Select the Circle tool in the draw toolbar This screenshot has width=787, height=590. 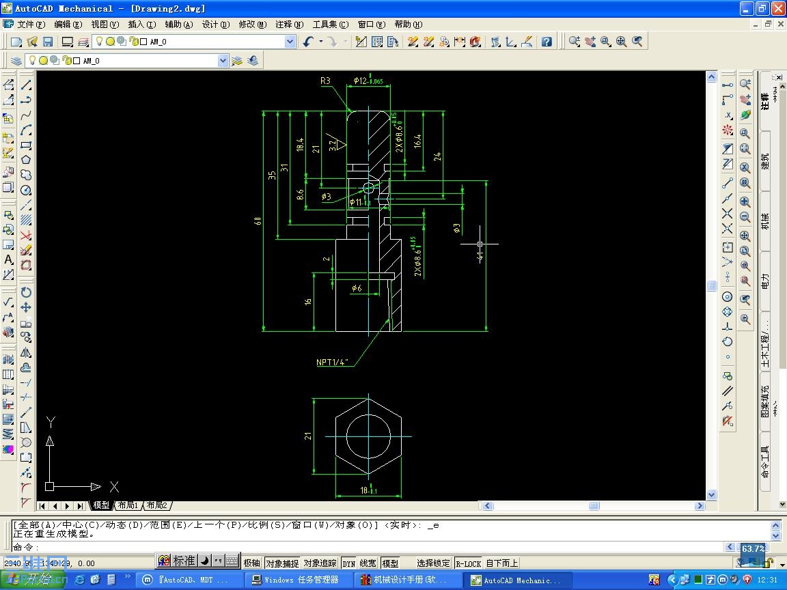26,190
